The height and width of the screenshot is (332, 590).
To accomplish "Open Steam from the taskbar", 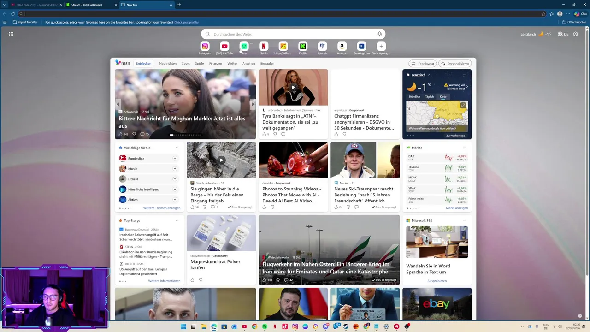I will (346, 326).
